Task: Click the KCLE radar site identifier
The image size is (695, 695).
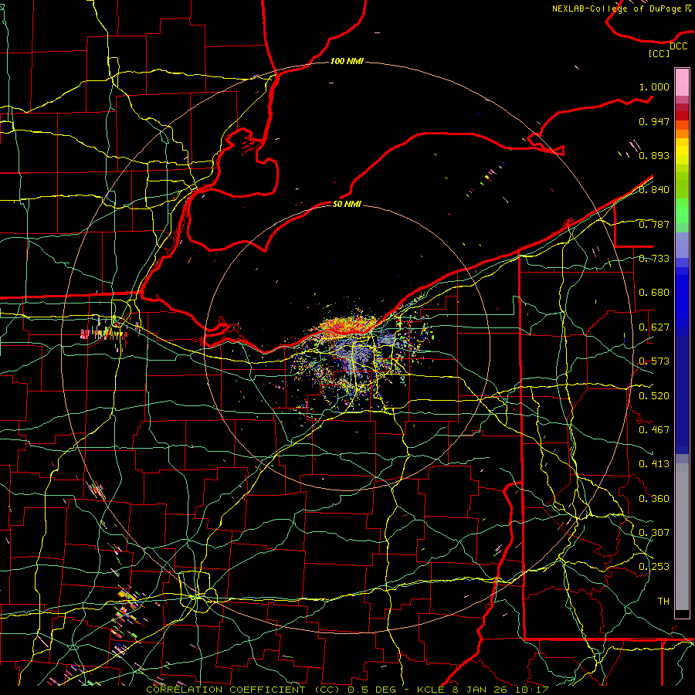Action: (432, 690)
